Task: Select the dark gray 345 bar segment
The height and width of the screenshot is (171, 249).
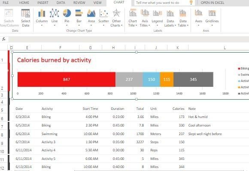Action: [193, 79]
